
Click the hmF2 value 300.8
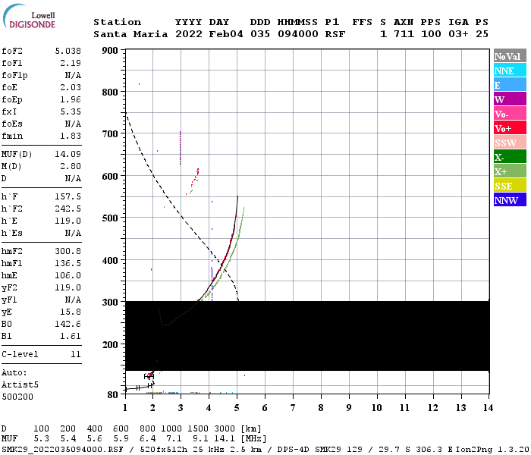68,251
